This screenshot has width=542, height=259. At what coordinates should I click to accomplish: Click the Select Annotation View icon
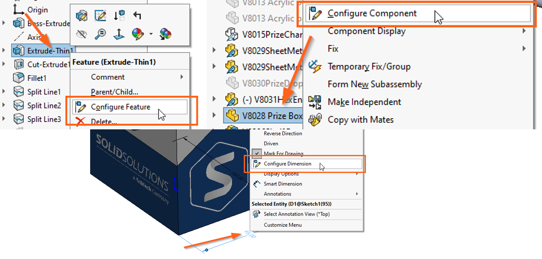256,214
